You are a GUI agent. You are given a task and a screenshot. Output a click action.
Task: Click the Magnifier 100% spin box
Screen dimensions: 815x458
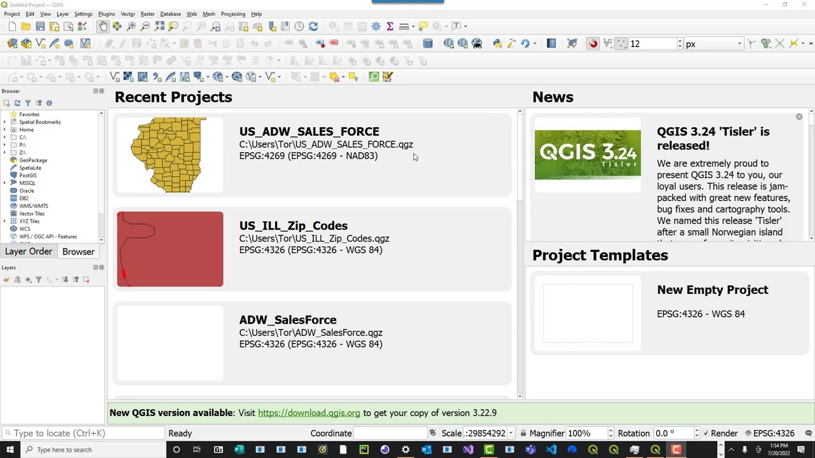pyautogui.click(x=590, y=433)
